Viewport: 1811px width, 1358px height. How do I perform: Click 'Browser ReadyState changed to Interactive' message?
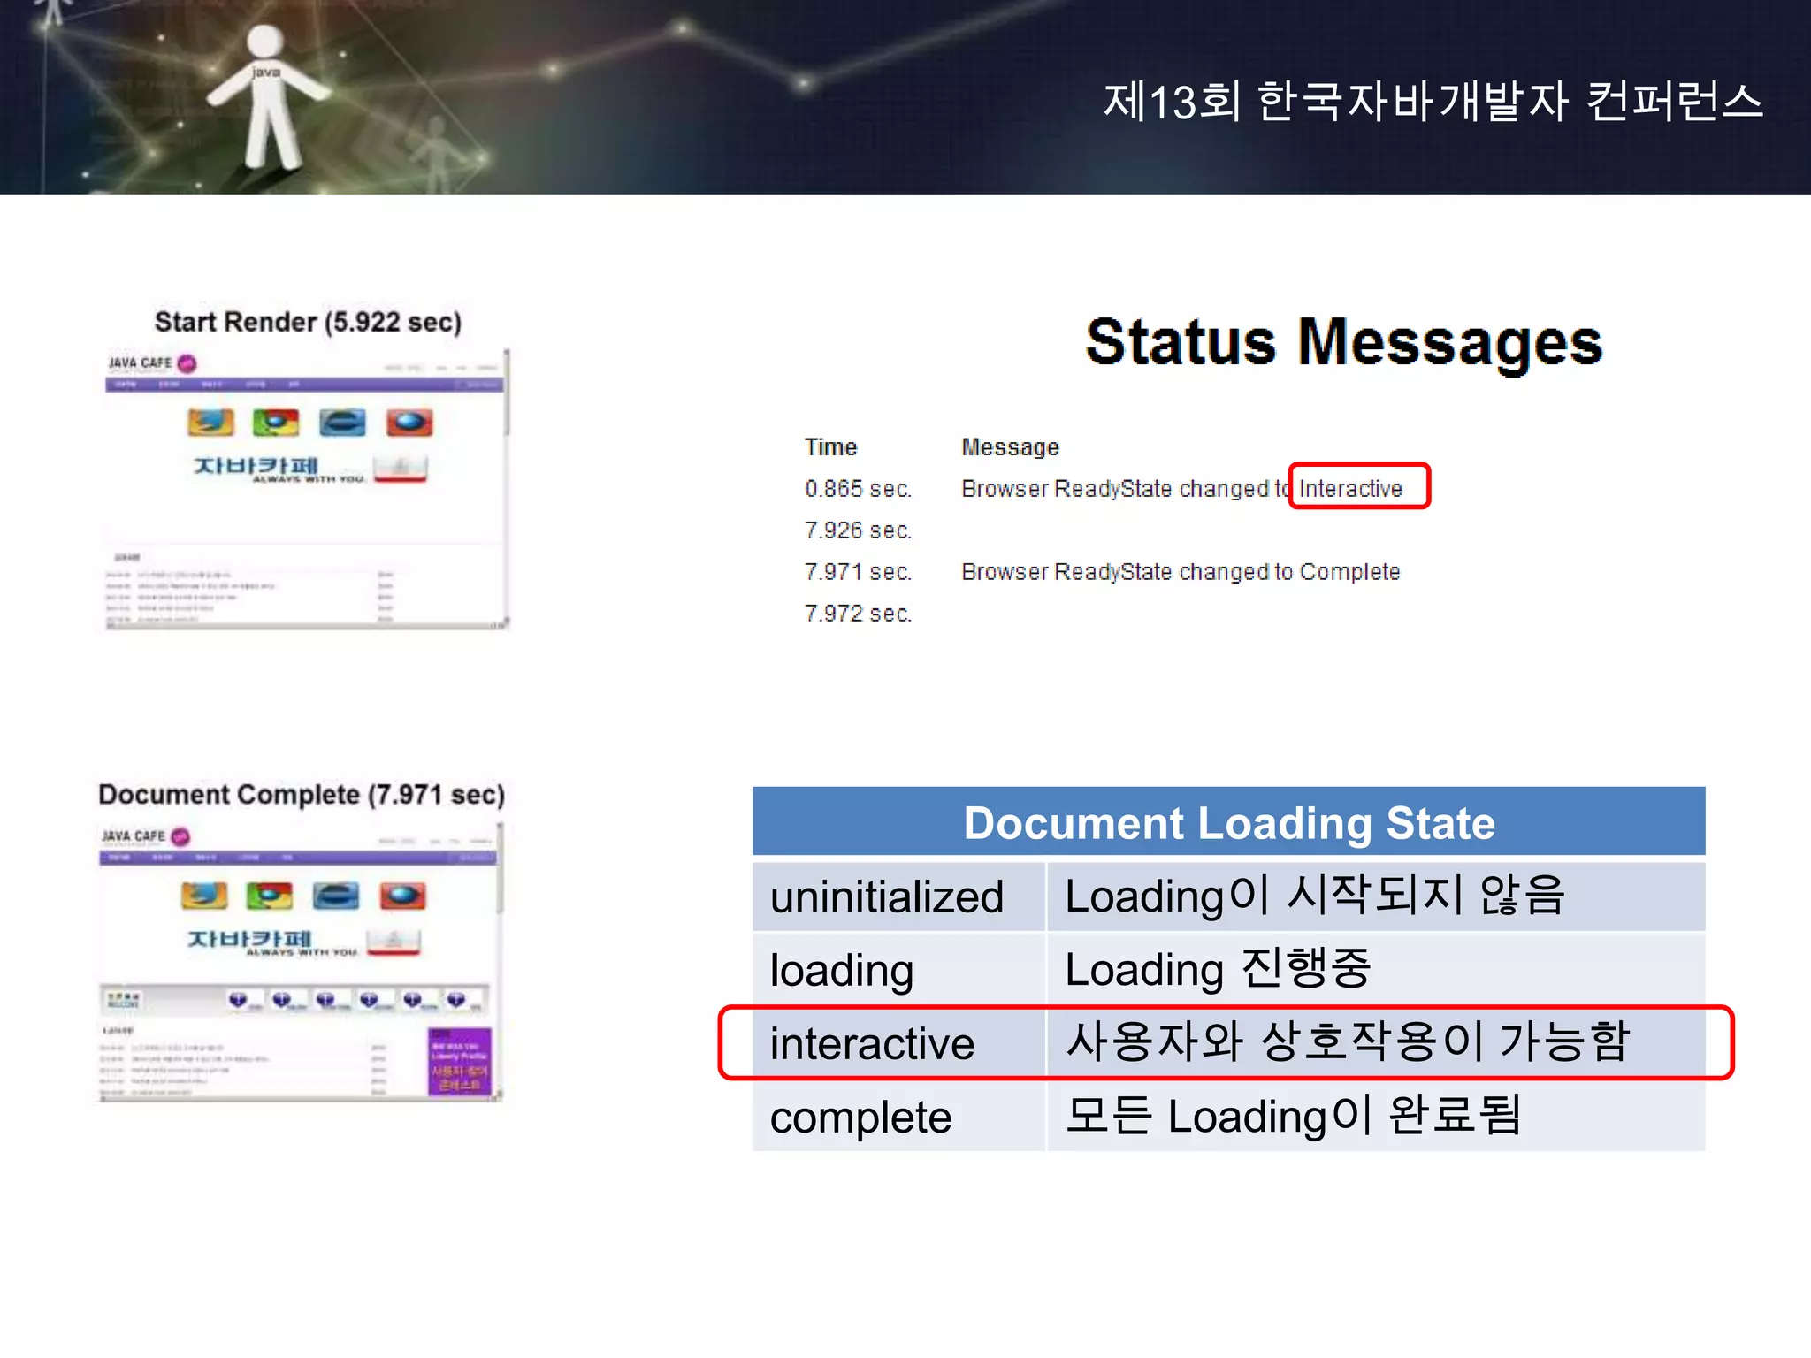point(1182,489)
